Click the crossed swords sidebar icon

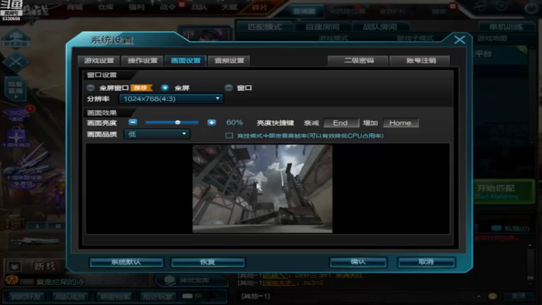click(16, 62)
